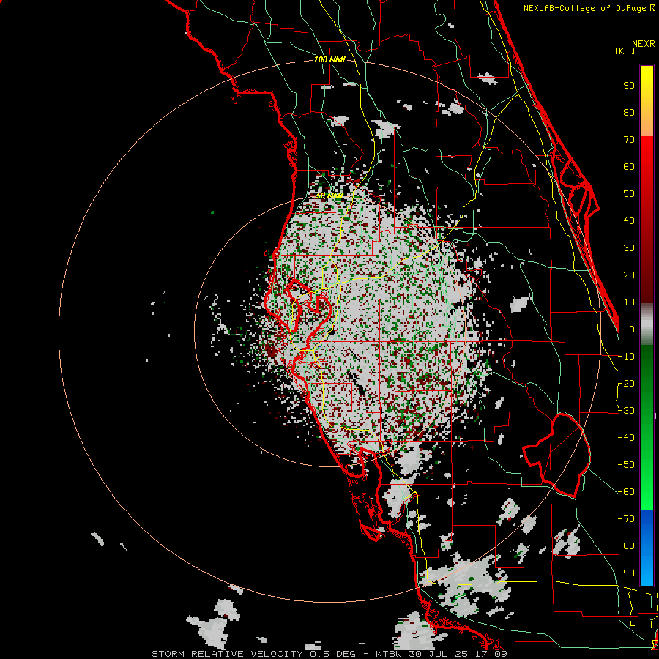This screenshot has height=659, width=659.
Task: Click the 50 NMI range ring label
Action: click(329, 196)
